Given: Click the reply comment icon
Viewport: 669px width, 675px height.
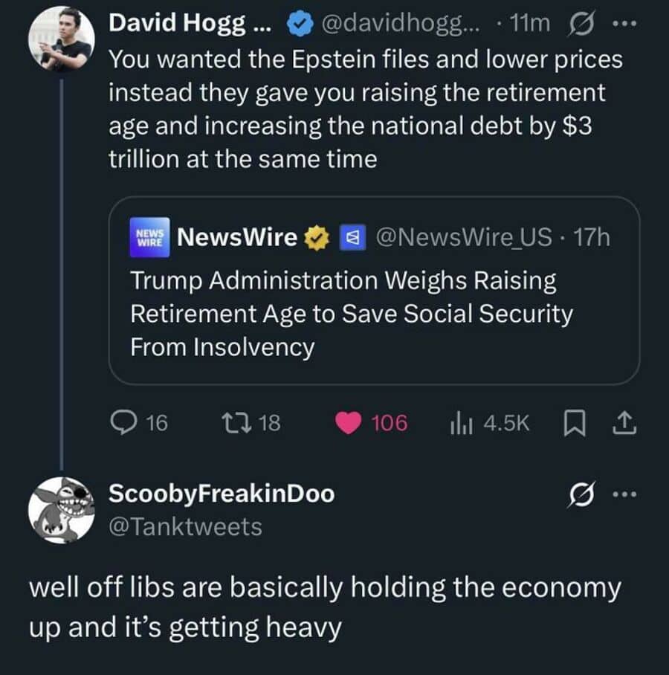Looking at the screenshot, I should (x=122, y=423).
